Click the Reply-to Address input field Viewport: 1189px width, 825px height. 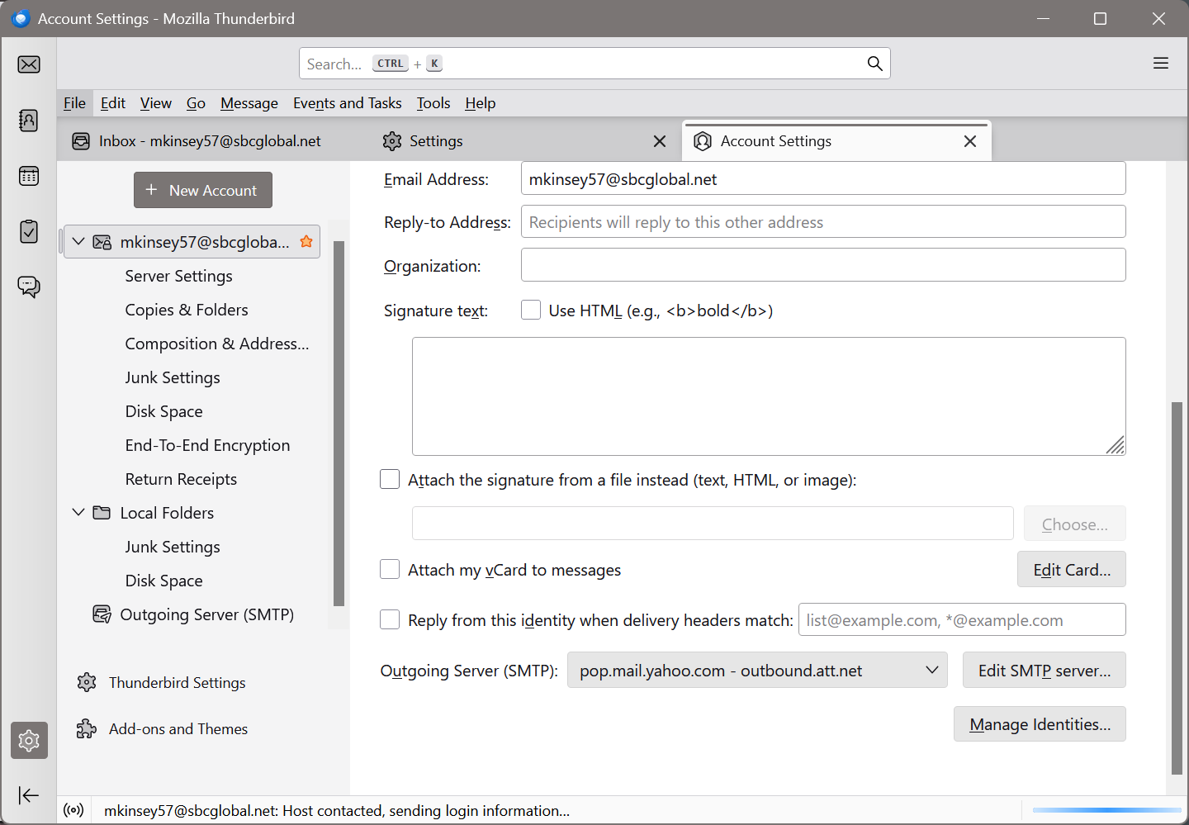pyautogui.click(x=822, y=222)
